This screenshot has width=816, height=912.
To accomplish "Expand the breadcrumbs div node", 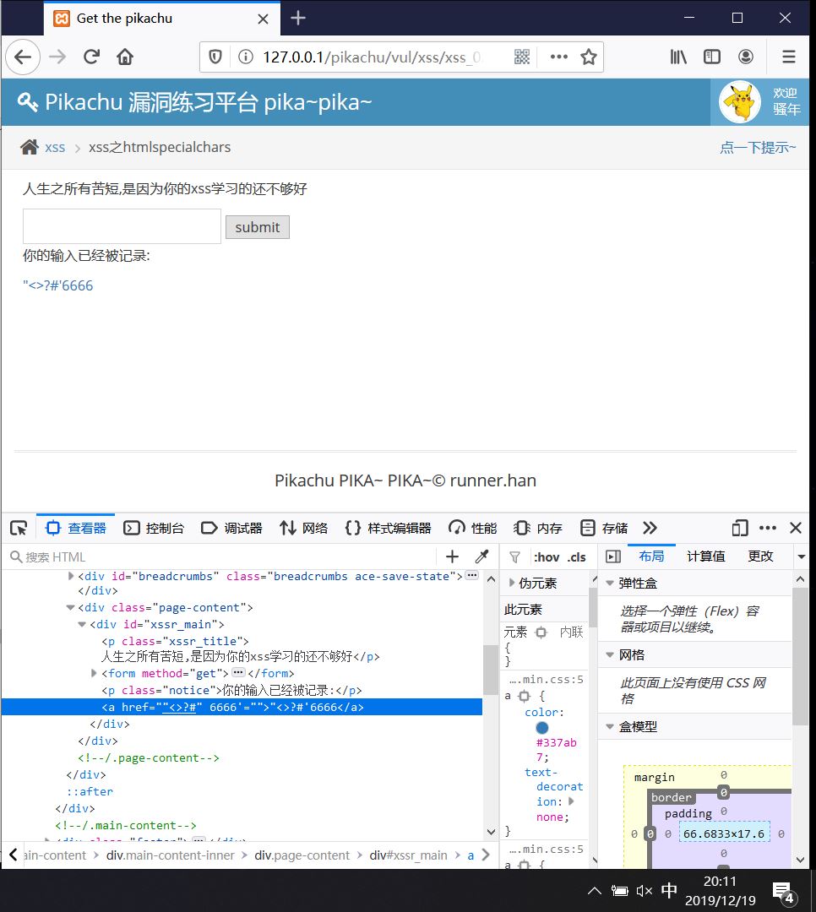I will (x=71, y=577).
